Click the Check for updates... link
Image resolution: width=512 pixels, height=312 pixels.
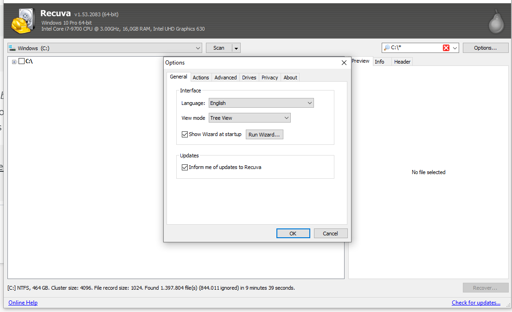[x=476, y=303]
